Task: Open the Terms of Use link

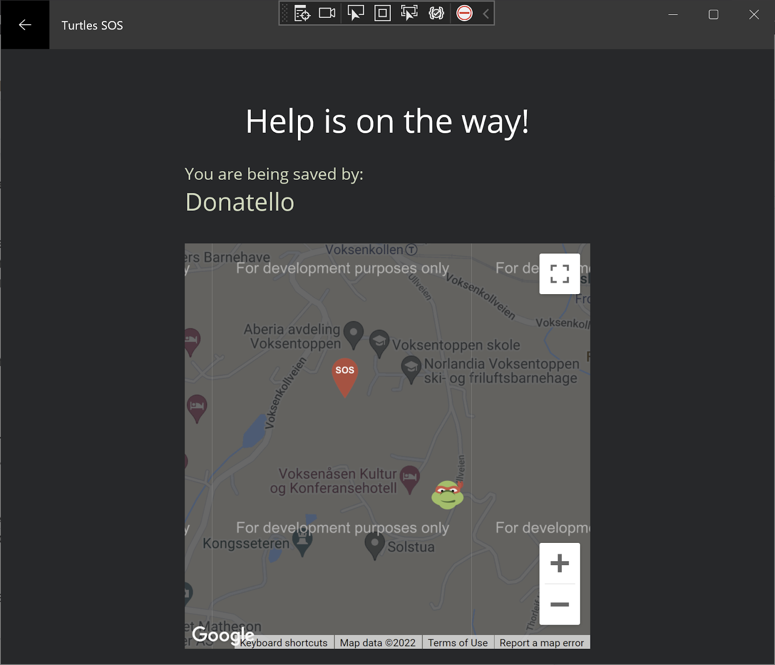Action: (458, 643)
